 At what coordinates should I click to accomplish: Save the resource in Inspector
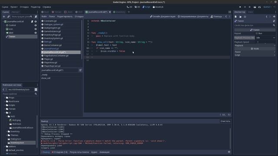[x=245, y=16]
